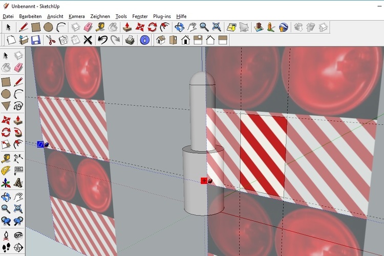Open the Fenster menu
The image size is (384, 256).
(140, 16)
